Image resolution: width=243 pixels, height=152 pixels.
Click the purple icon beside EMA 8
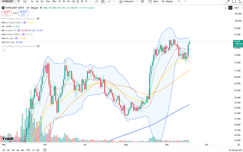click(23, 34)
